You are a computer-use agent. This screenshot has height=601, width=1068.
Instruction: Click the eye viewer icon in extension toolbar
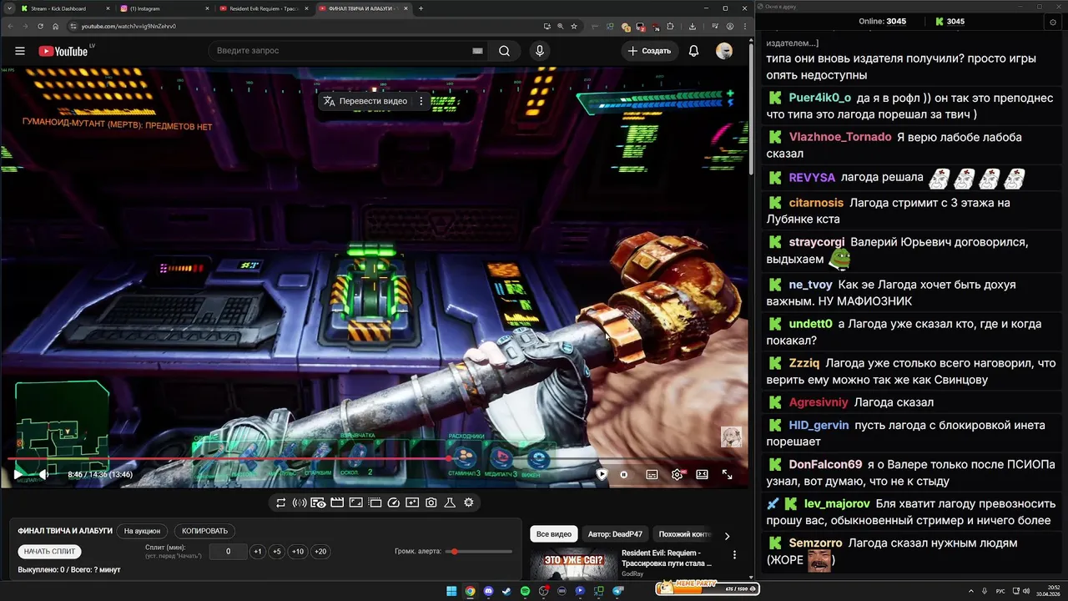318,503
